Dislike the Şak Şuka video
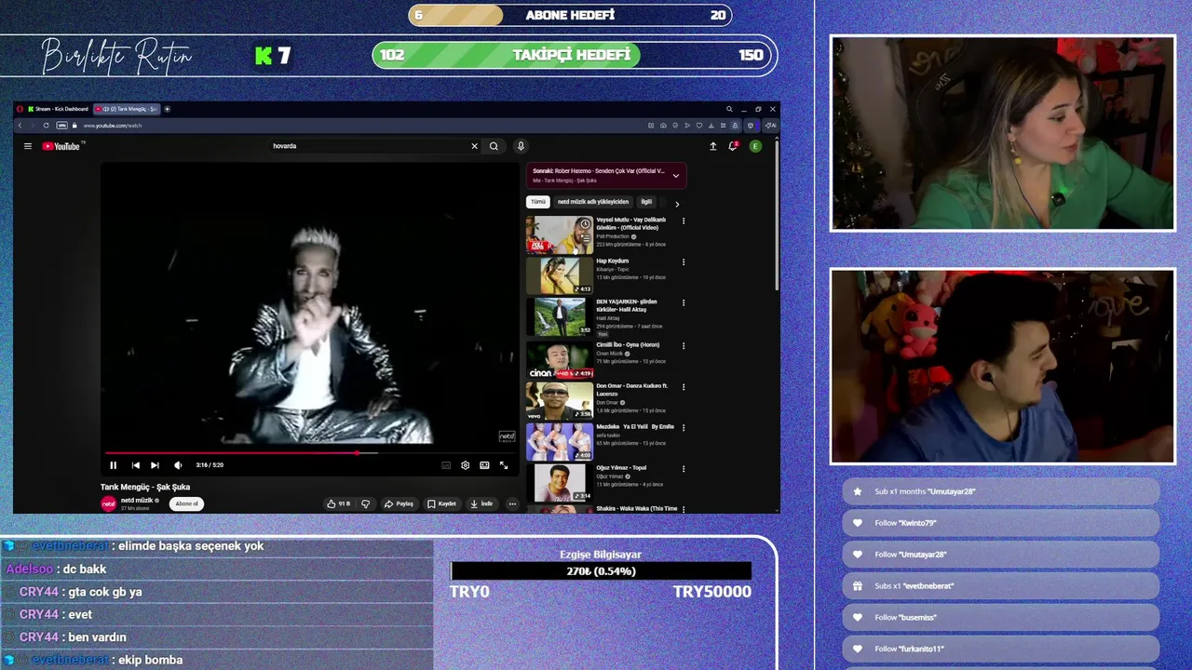Viewport: 1192px width, 670px height. (x=365, y=503)
